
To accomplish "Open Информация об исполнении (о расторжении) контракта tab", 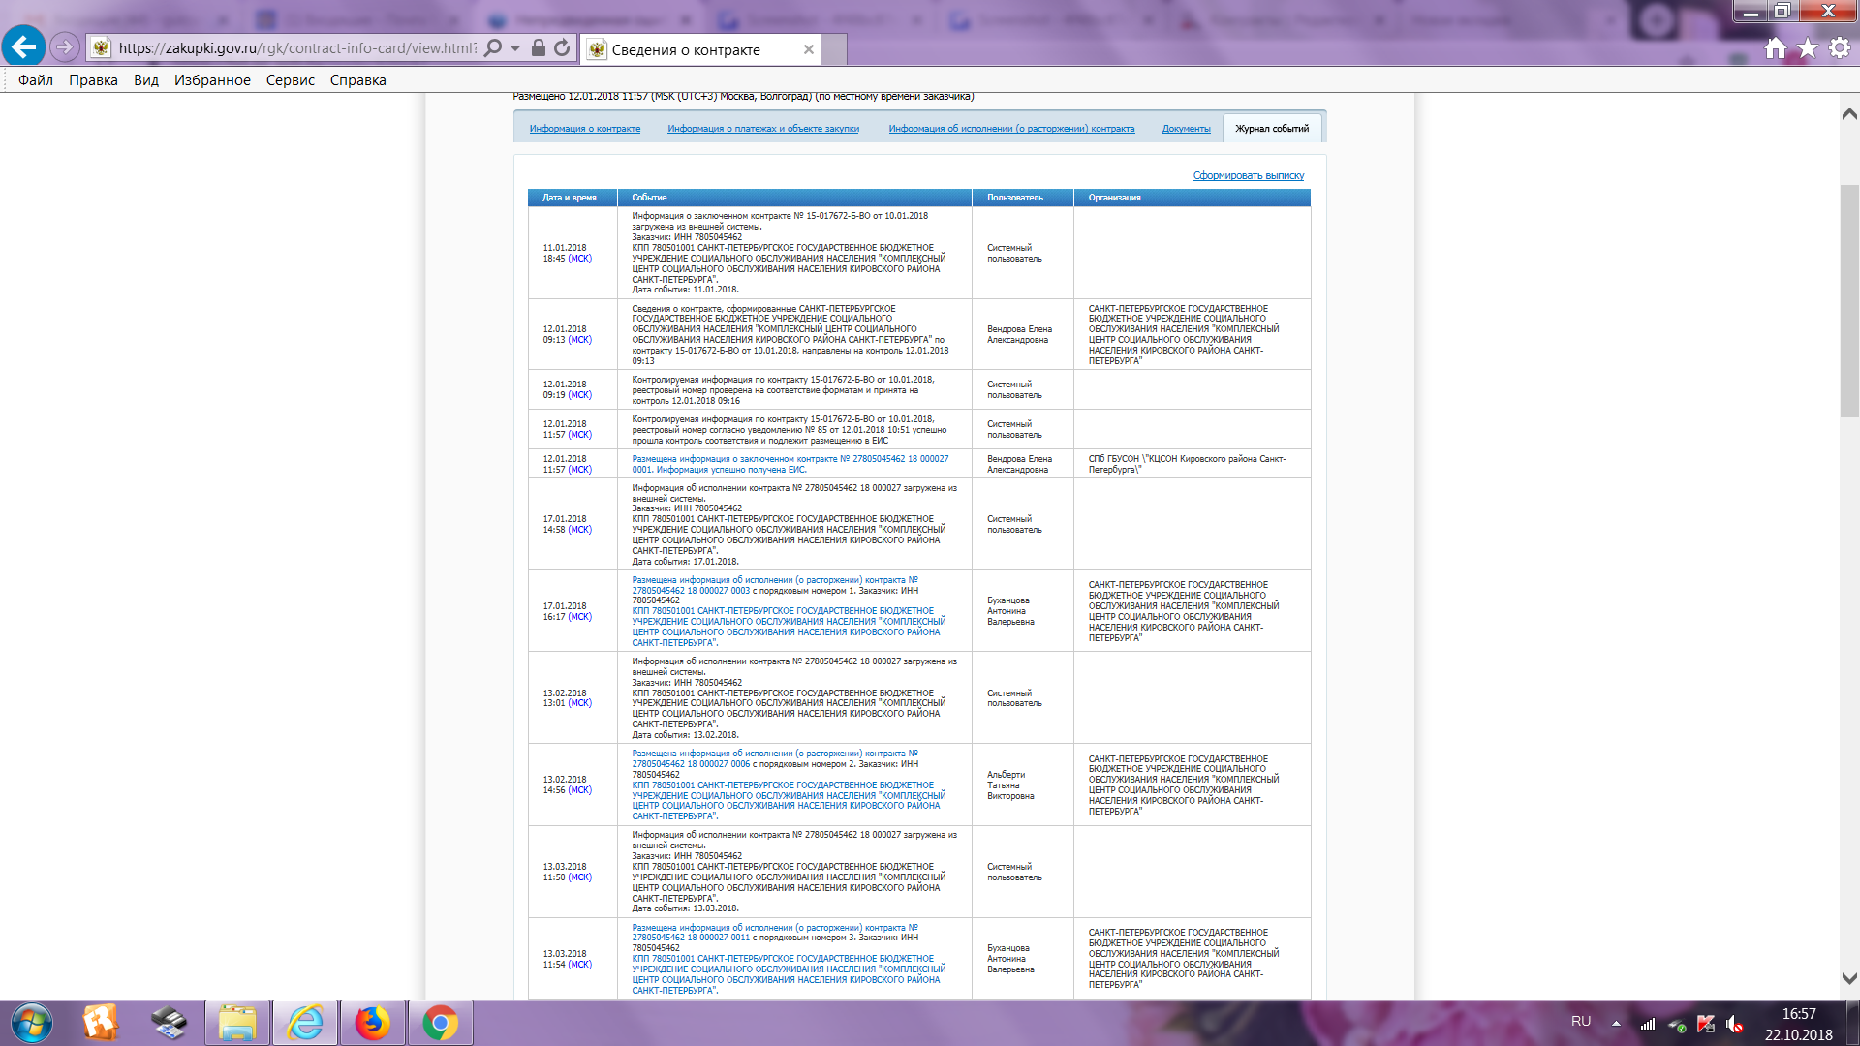I will click(x=1011, y=129).
